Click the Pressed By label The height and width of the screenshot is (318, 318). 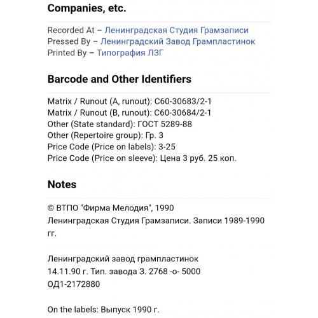(x=69, y=41)
